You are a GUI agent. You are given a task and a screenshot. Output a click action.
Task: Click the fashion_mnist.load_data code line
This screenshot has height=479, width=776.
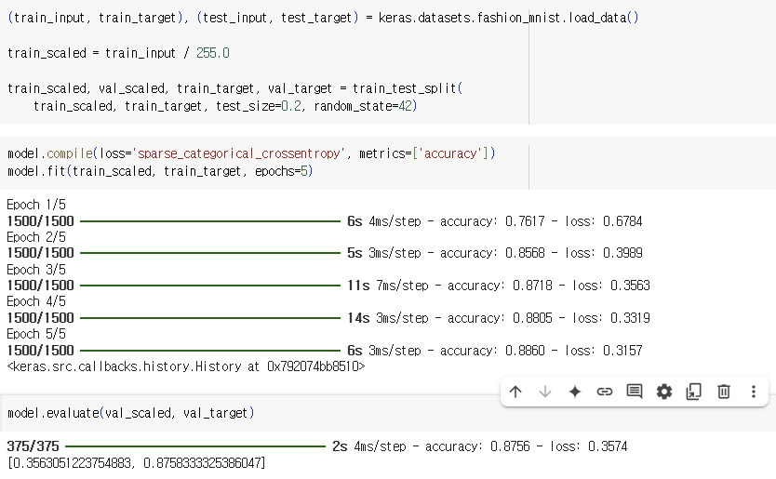(x=323, y=18)
